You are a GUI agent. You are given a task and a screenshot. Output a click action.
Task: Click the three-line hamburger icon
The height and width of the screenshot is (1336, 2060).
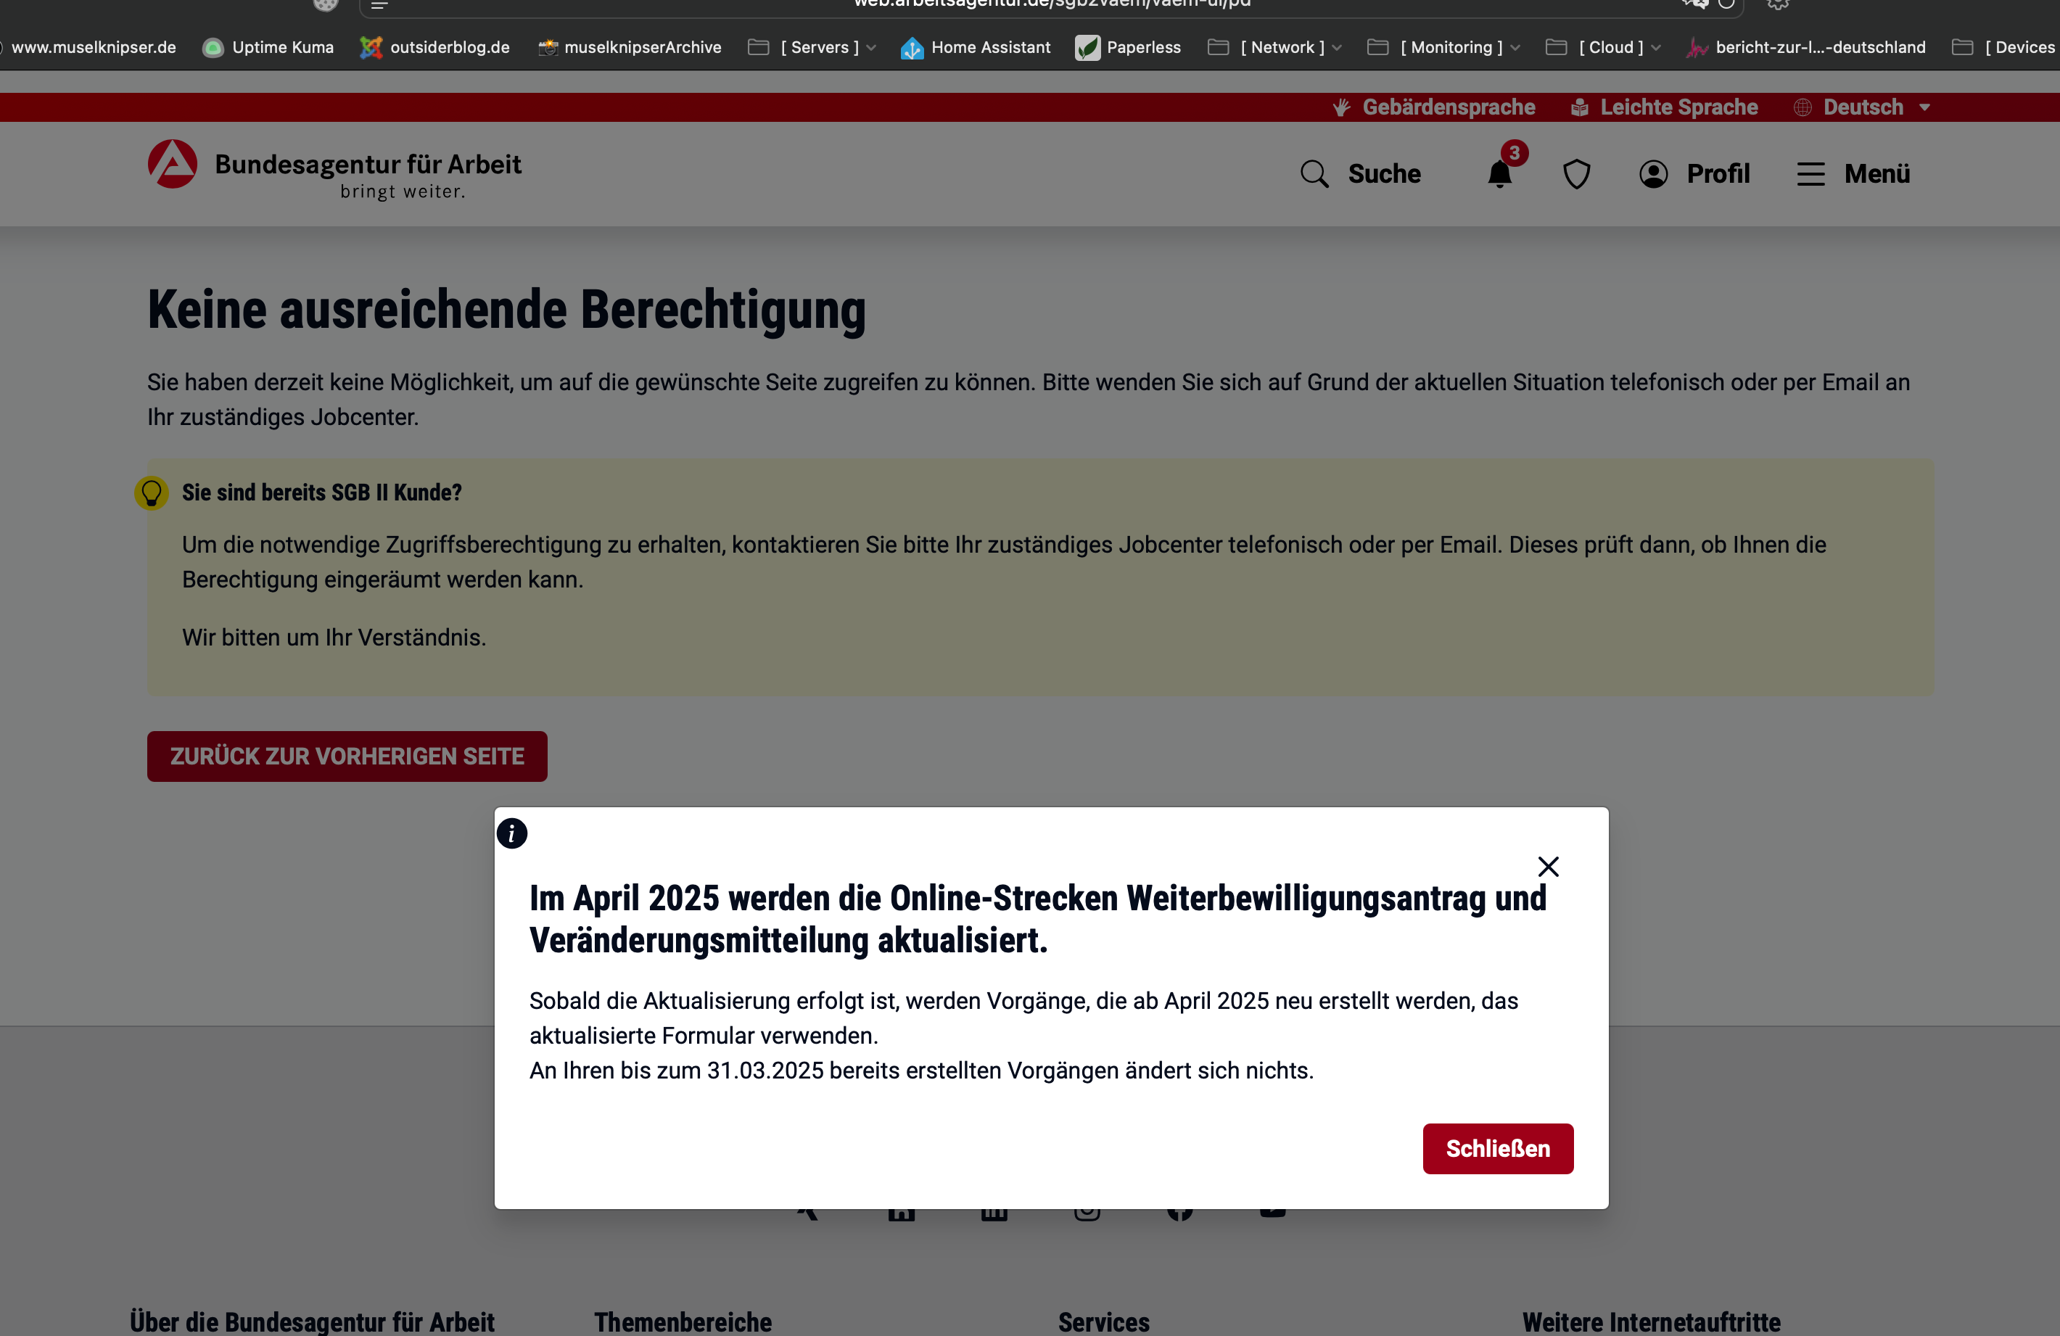tap(1810, 174)
